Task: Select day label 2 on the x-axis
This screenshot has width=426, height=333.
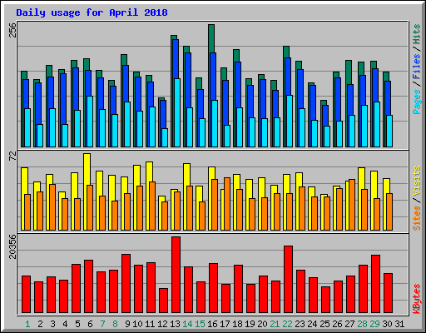Action: pyautogui.click(x=40, y=324)
